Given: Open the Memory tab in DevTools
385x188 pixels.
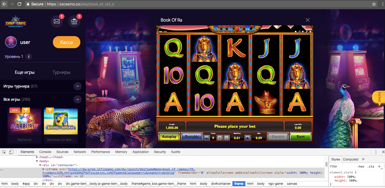Looking at the screenshot, I should point(121,152).
